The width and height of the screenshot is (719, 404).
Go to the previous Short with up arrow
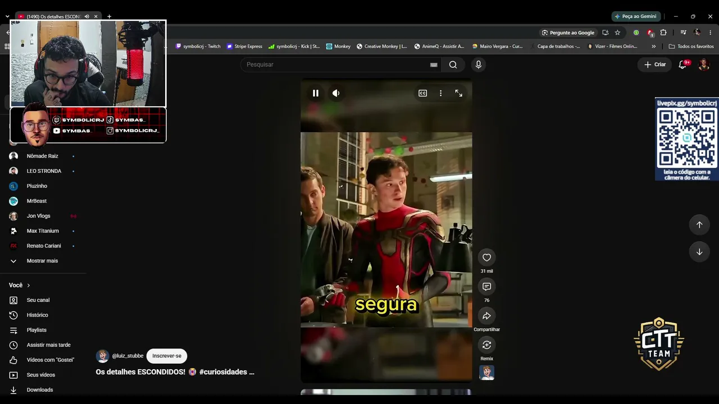click(699, 224)
